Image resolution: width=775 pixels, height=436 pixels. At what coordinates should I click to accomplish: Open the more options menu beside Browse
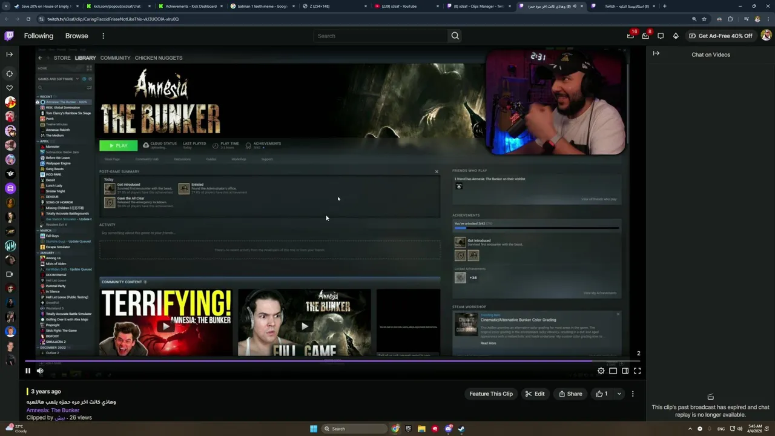pyautogui.click(x=103, y=36)
